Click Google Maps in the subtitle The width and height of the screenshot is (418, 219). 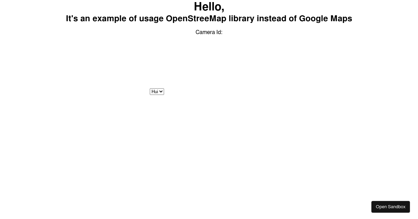[325, 18]
